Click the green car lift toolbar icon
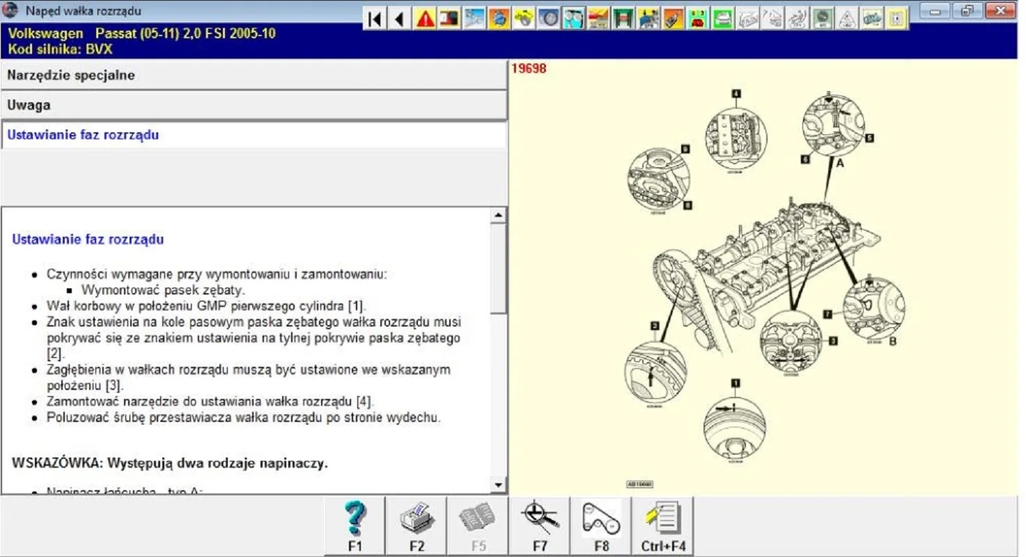This screenshot has width=1026, height=557. (624, 19)
